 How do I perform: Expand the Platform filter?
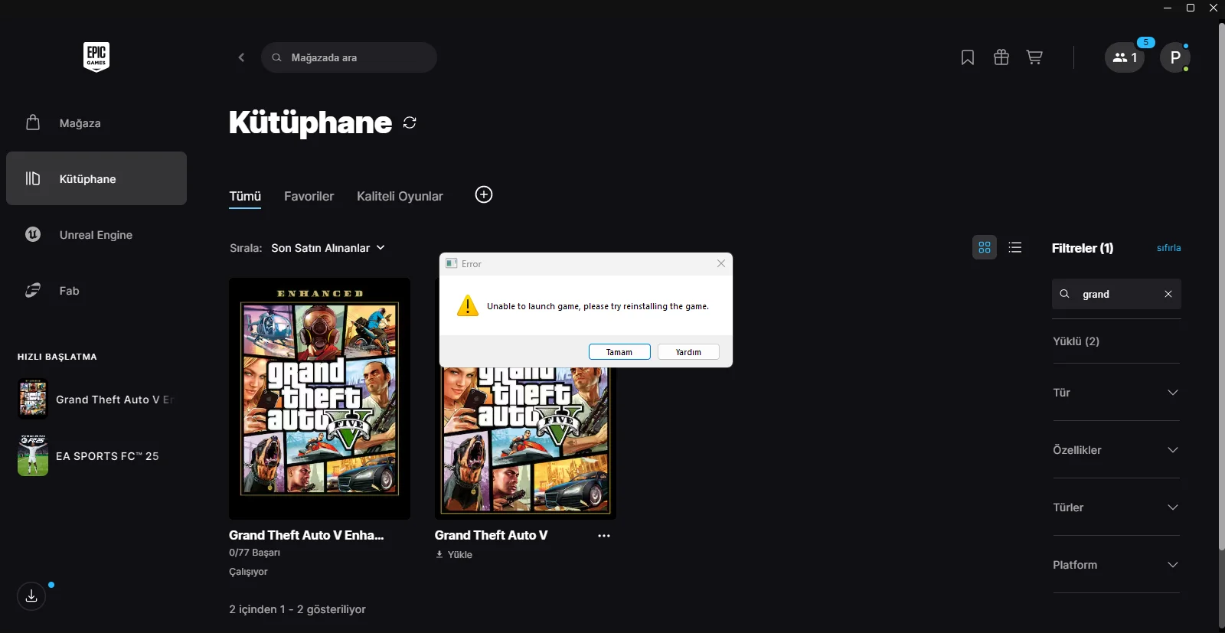coord(1116,565)
